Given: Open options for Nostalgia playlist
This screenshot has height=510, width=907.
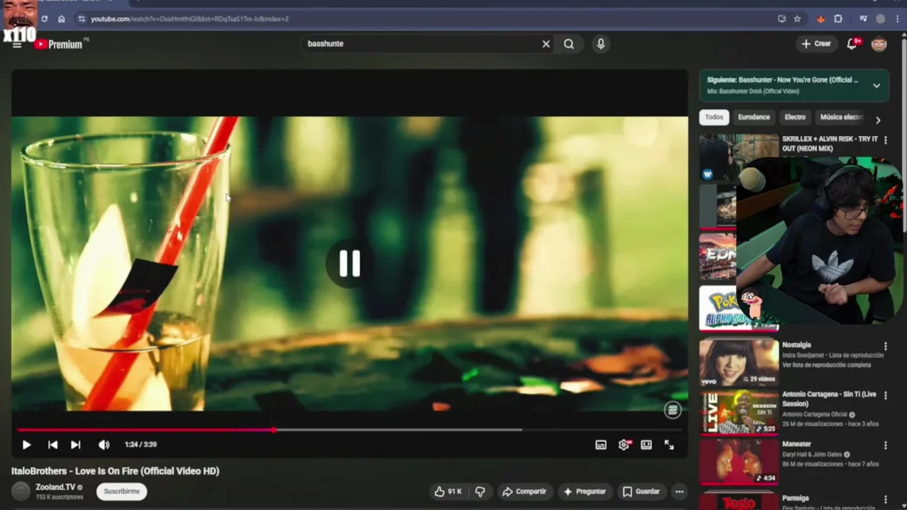Looking at the screenshot, I should pyautogui.click(x=885, y=346).
